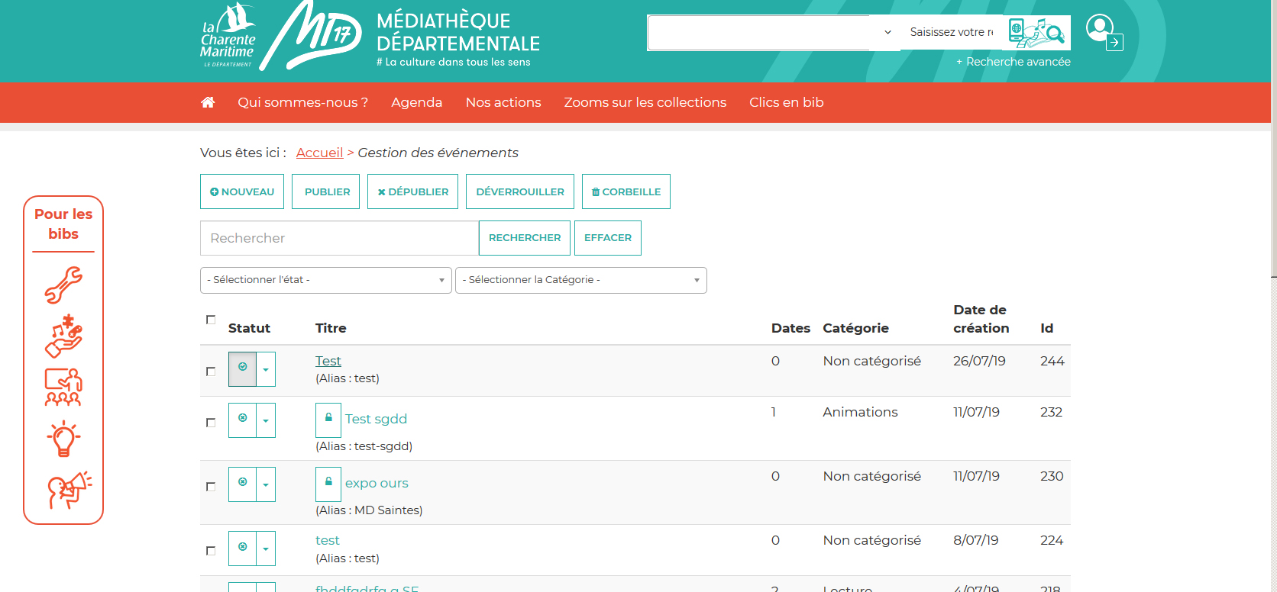Go to the home icon in navigation bar
The image size is (1277, 592).
208,102
